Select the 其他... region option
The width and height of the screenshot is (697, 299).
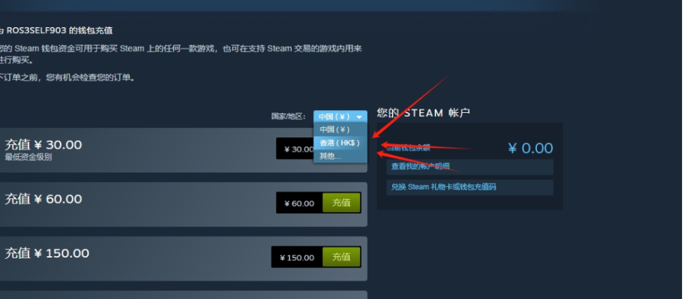click(x=331, y=156)
